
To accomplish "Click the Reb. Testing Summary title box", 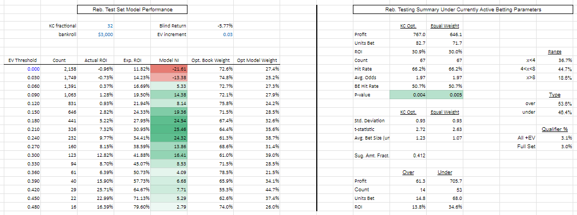I will tap(463, 10).
